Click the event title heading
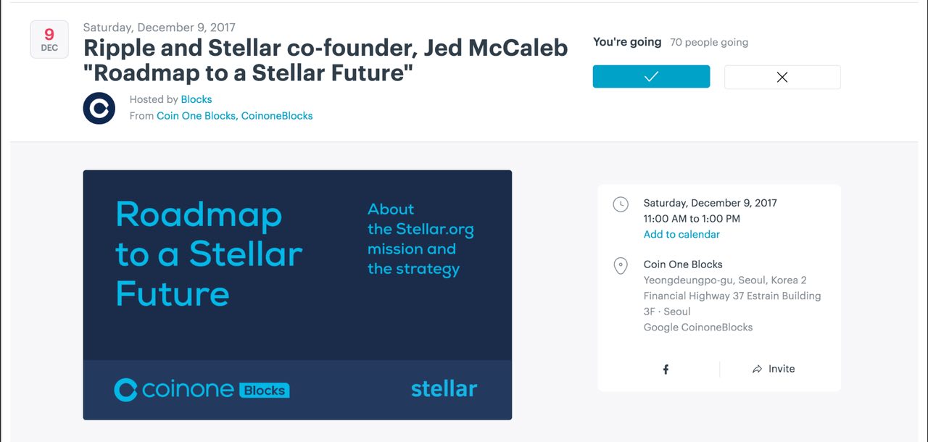Viewport: 928px width, 442px height. pyautogui.click(x=326, y=60)
